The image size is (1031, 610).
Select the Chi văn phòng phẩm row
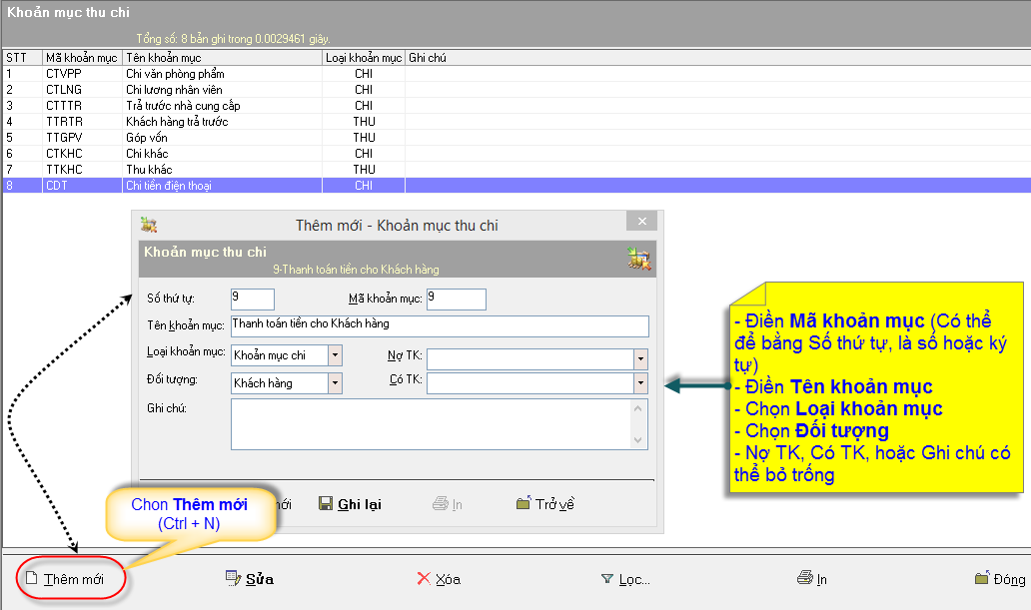point(175,74)
